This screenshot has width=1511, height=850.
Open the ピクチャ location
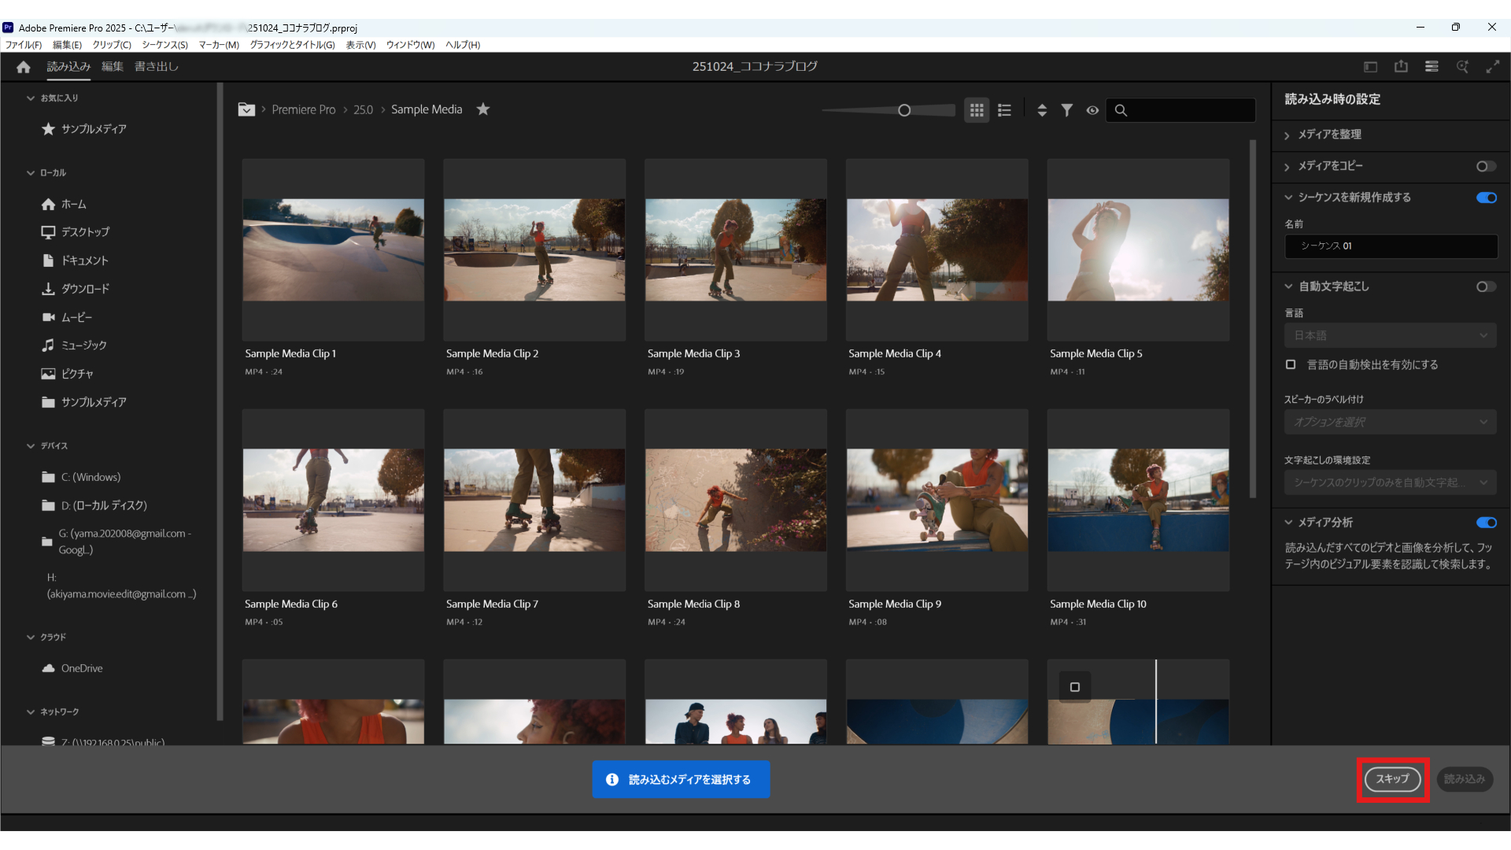68,374
